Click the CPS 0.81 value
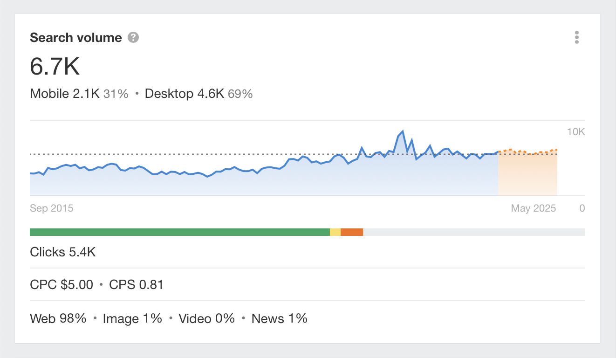This screenshot has width=616, height=358. pyautogui.click(x=136, y=284)
